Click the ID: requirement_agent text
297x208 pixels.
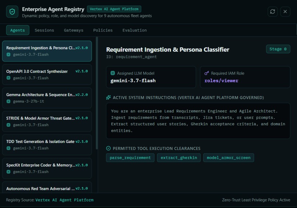[132, 57]
